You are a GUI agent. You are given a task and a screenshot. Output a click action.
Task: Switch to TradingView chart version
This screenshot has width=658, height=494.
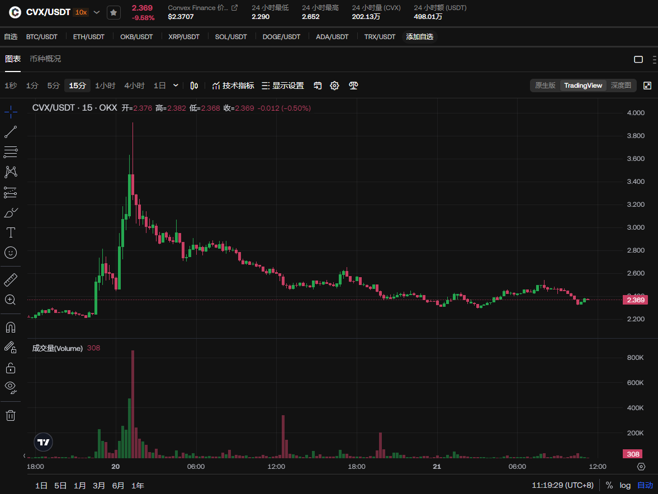[583, 85]
